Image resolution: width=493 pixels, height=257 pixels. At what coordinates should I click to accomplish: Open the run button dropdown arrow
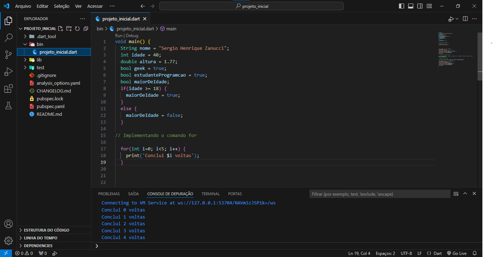pyautogui.click(x=457, y=19)
